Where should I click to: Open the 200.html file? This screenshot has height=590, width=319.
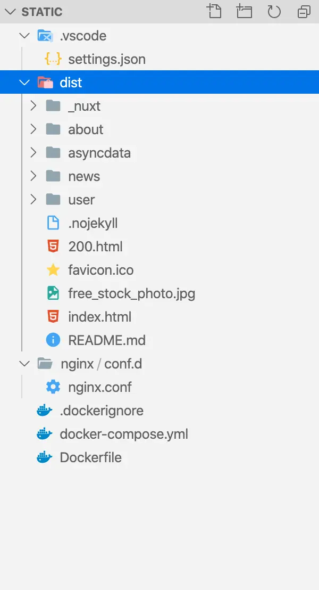[95, 247]
